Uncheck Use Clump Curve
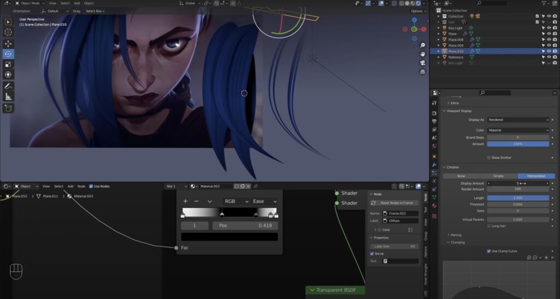The height and width of the screenshot is (299, 560). click(x=489, y=251)
